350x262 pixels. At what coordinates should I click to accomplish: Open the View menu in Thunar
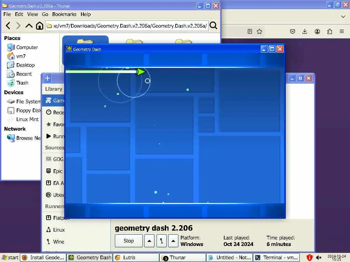[x=32, y=14]
